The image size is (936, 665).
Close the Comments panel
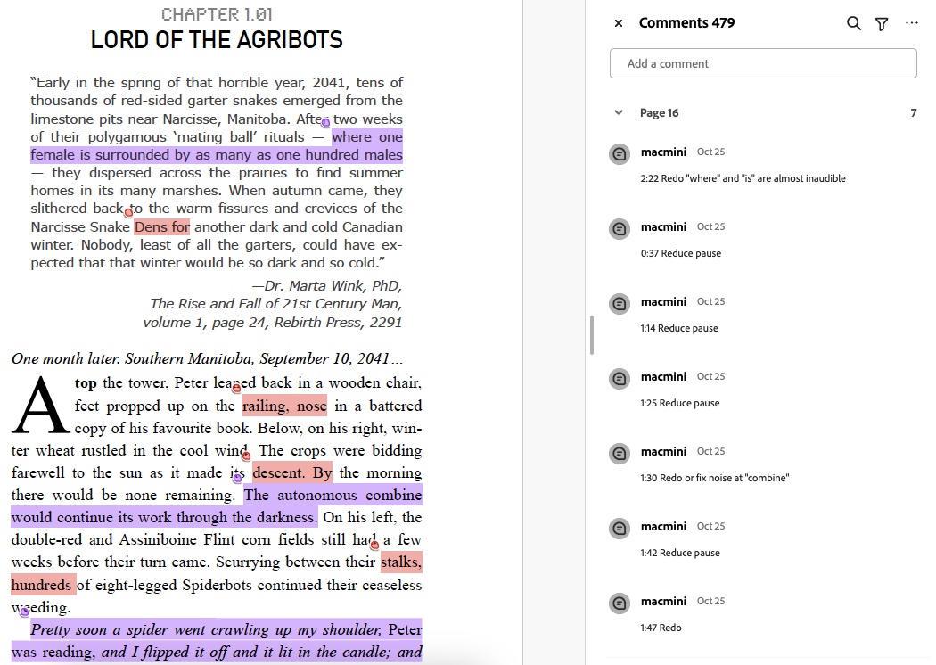(619, 23)
